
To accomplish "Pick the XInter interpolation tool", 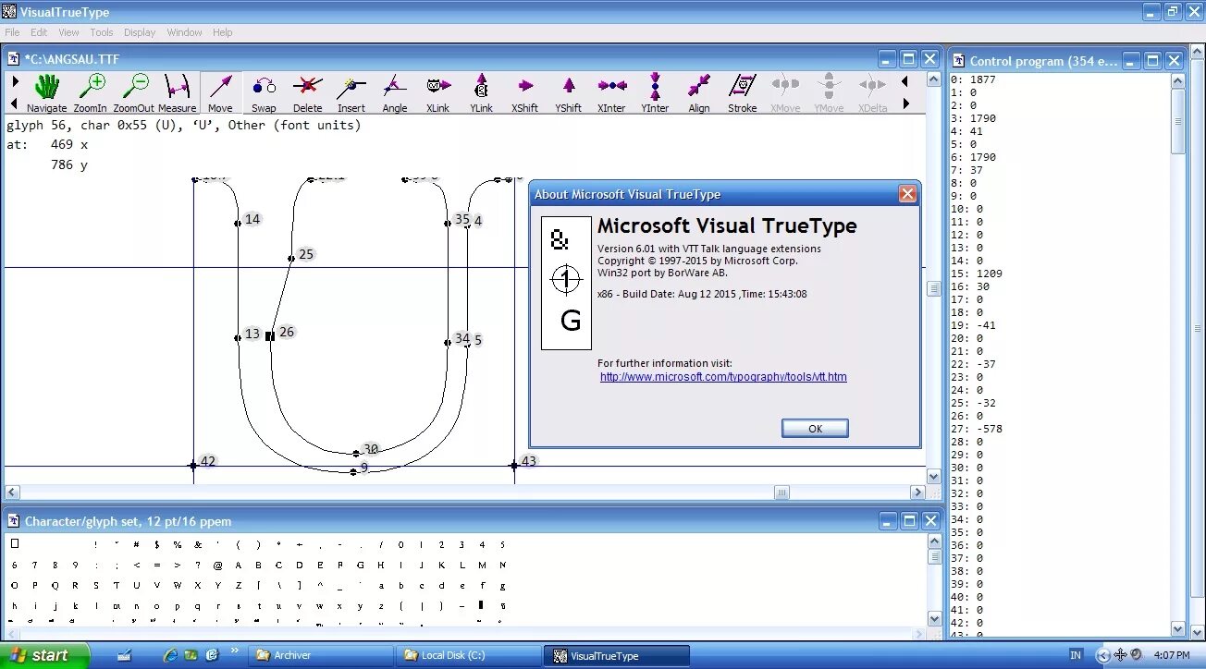I will [611, 93].
